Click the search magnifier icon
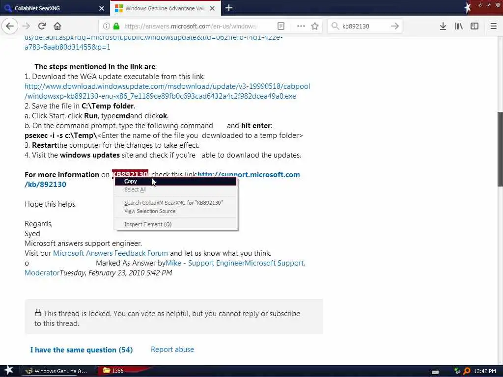503x377 pixels. tap(335, 26)
